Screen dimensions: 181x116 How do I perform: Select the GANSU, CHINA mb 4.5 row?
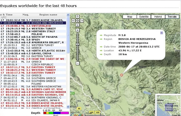tap(33, 54)
